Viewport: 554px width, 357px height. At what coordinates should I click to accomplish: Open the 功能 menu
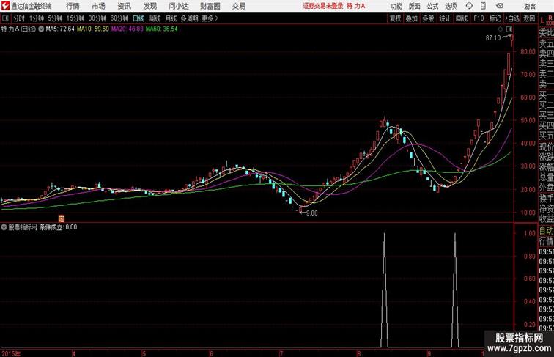(396, 6)
